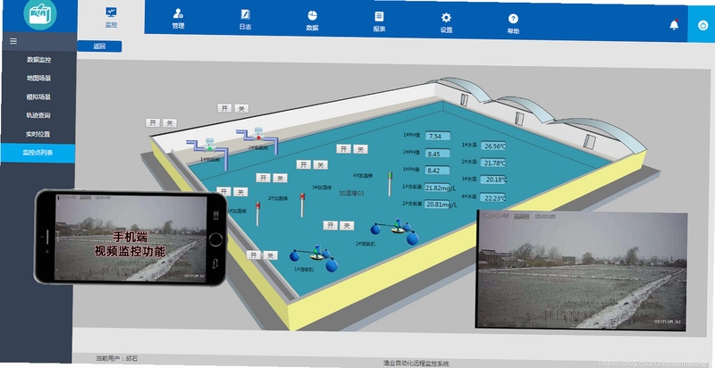Click the 4#加温棒 heating rod icon
Image resolution: width=715 pixels, height=368 pixels.
click(x=390, y=183)
